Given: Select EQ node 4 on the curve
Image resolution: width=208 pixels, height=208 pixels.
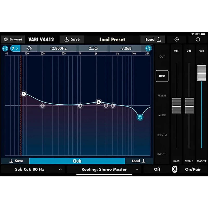Looking at the screenshot, I should coord(99,102).
